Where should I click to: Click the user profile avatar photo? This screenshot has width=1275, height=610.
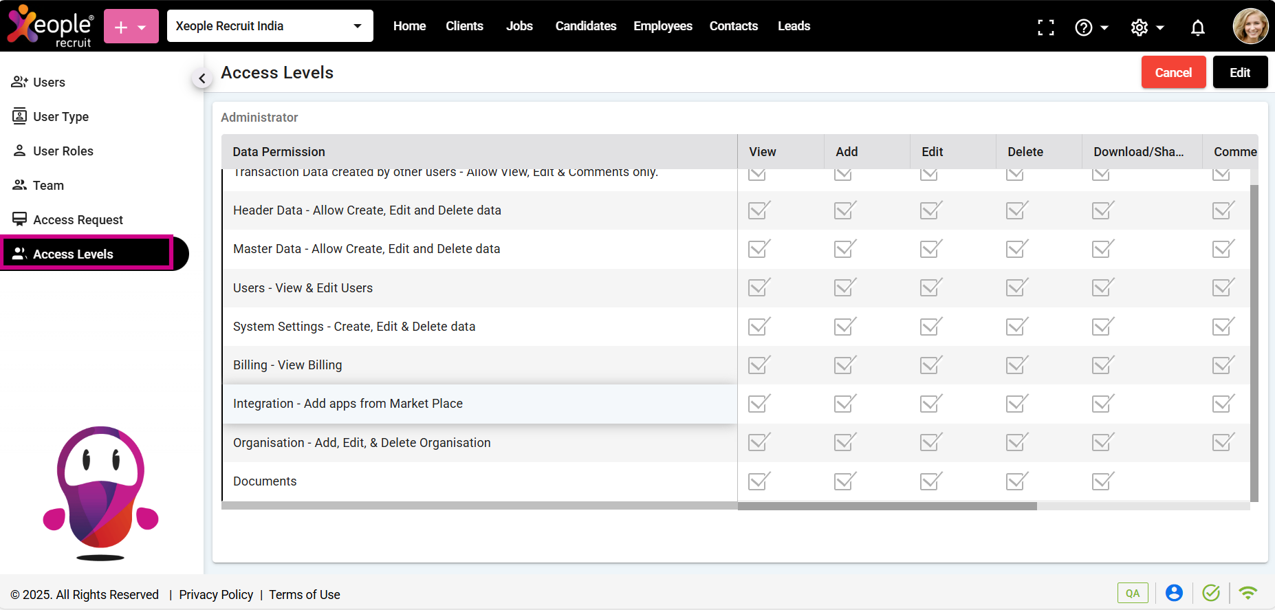(1250, 26)
